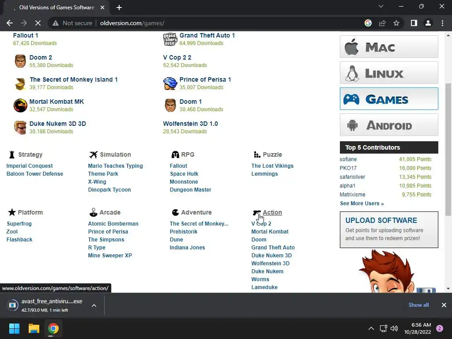
Task: Open Mario Teaches Typing link
Action: (115, 166)
